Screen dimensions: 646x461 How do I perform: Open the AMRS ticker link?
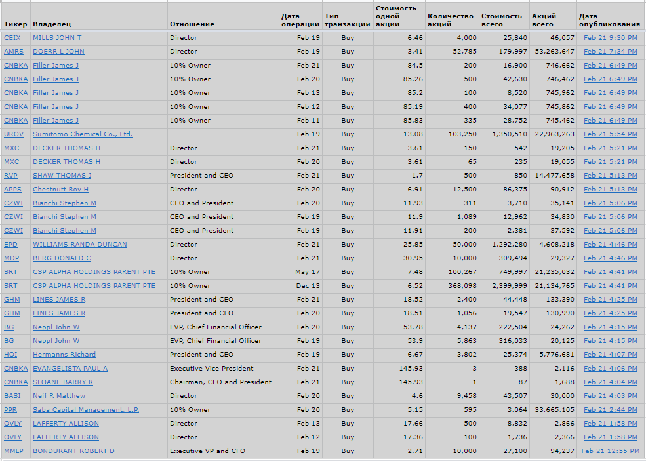click(x=14, y=52)
